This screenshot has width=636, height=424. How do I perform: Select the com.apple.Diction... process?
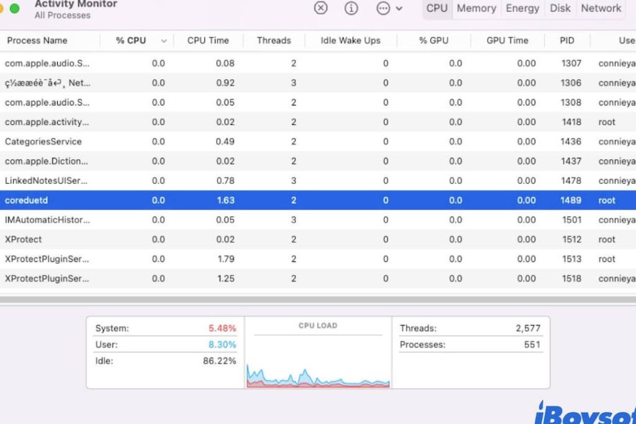click(x=318, y=161)
